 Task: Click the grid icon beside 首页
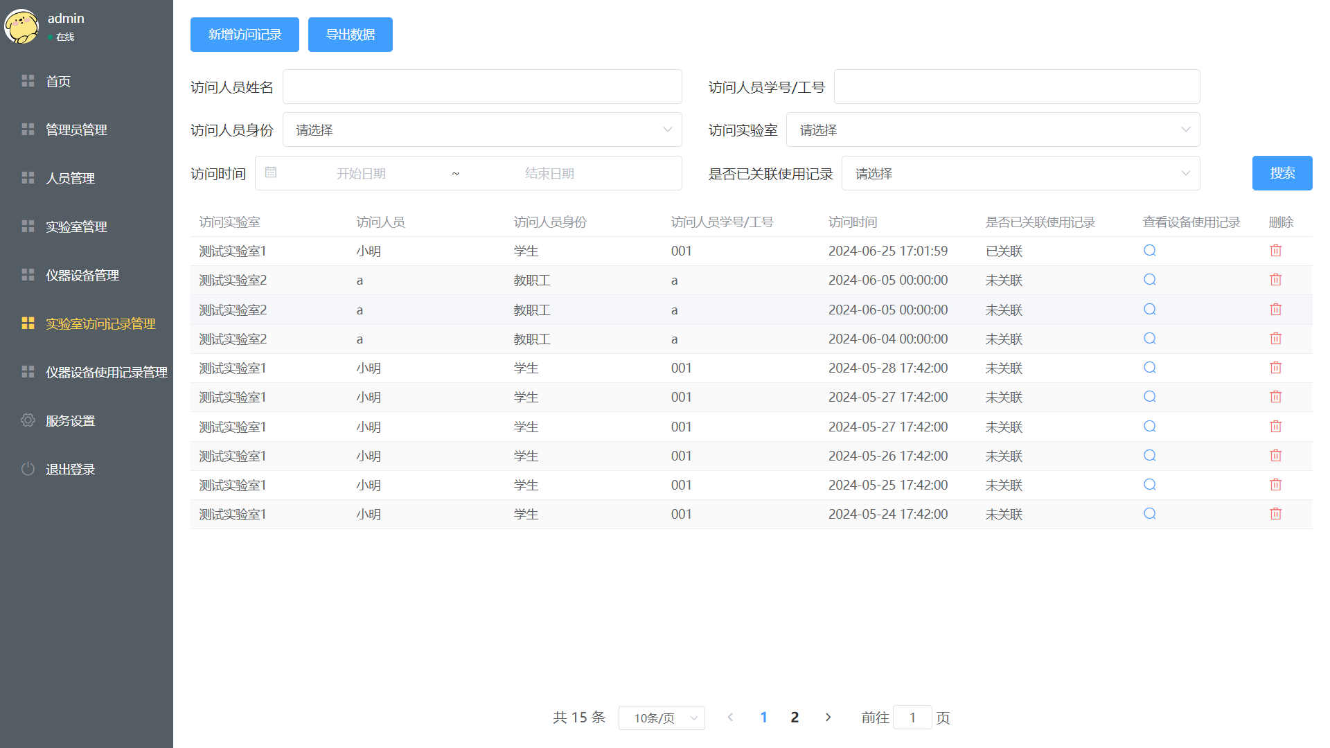click(28, 81)
